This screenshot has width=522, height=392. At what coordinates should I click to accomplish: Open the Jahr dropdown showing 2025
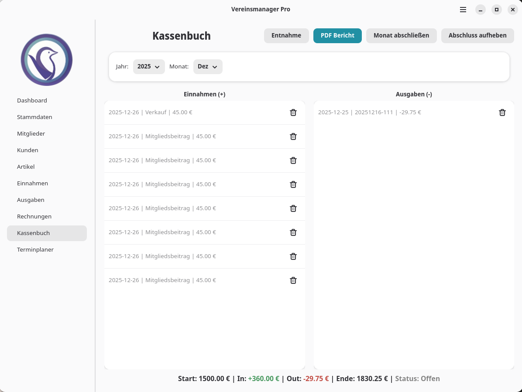[x=149, y=67]
